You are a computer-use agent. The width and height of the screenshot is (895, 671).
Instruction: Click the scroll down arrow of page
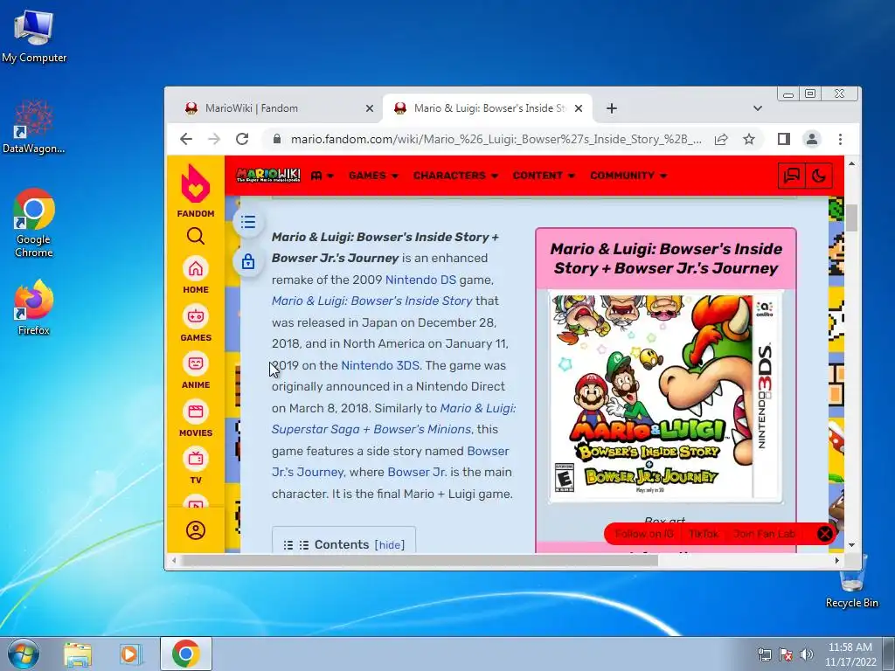click(x=851, y=545)
